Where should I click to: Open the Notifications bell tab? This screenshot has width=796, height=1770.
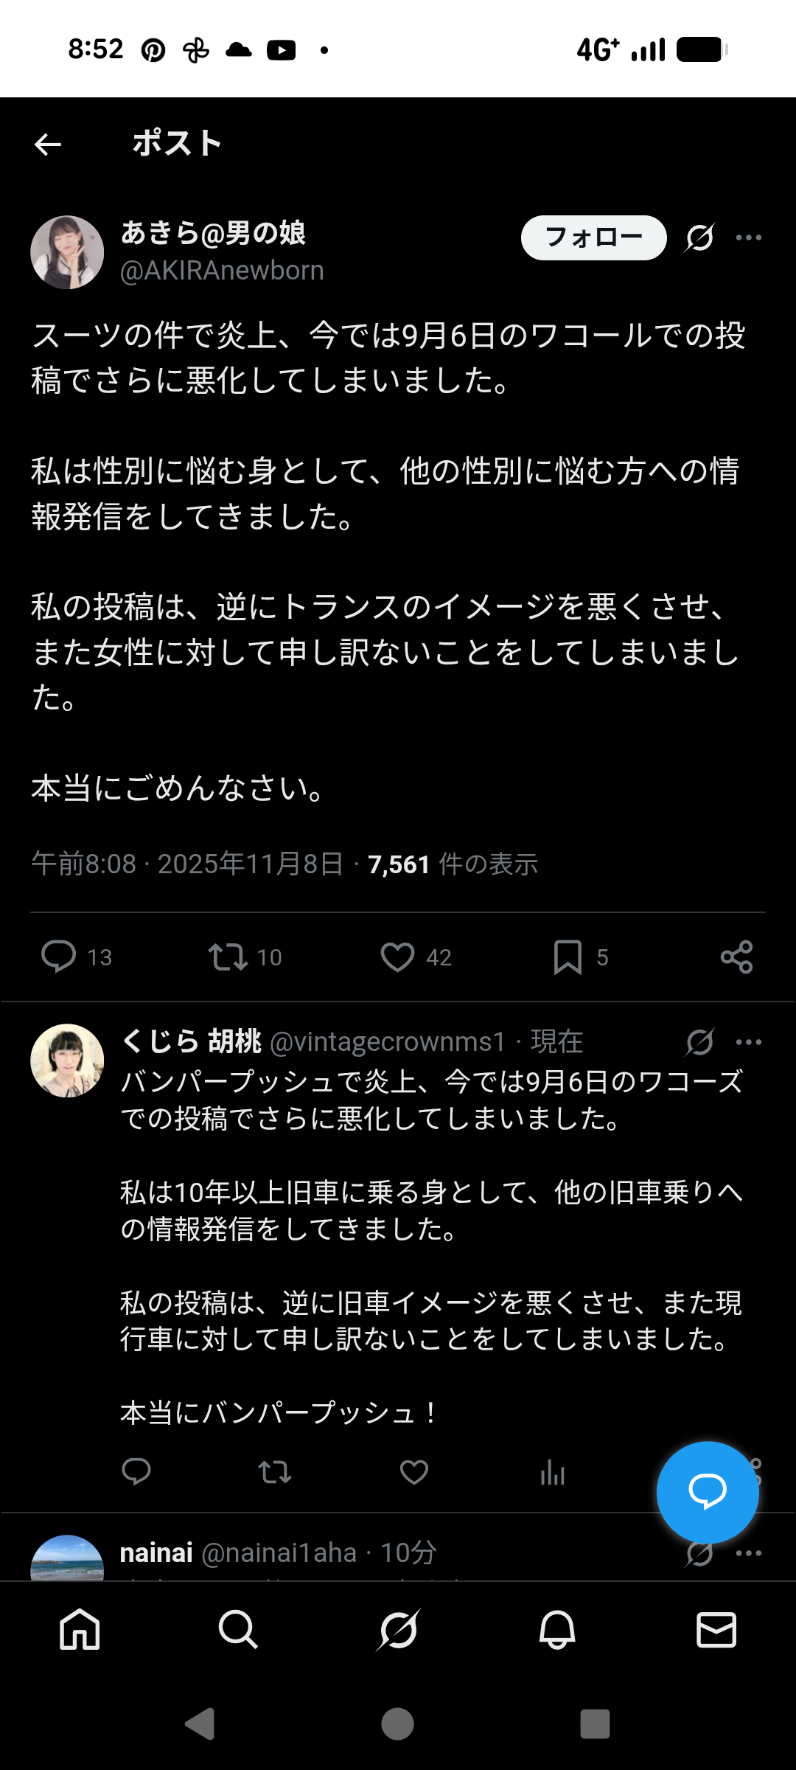coord(557,1629)
